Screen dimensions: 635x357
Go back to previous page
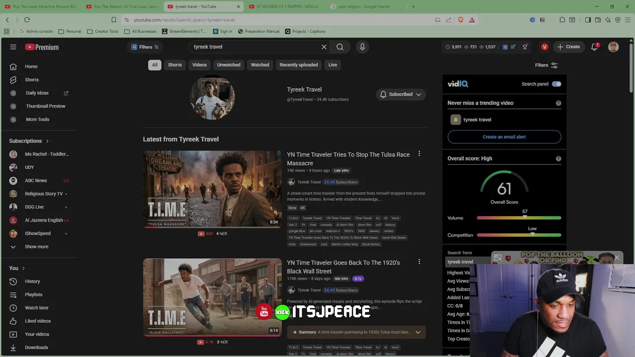click(7, 20)
